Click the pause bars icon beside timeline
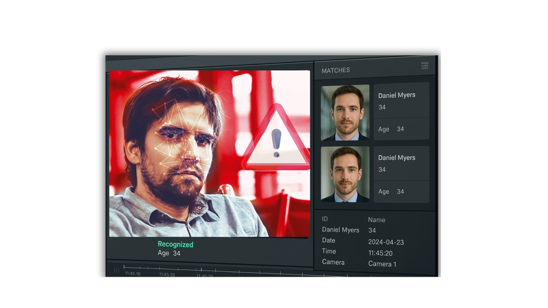 pyautogui.click(x=116, y=270)
